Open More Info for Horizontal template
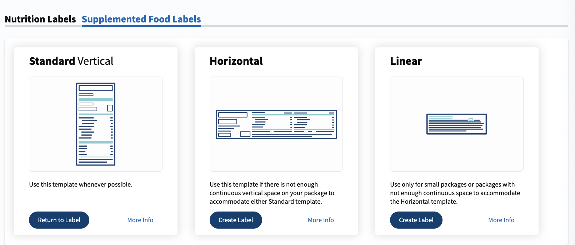The width and height of the screenshot is (575, 245). [x=321, y=220]
